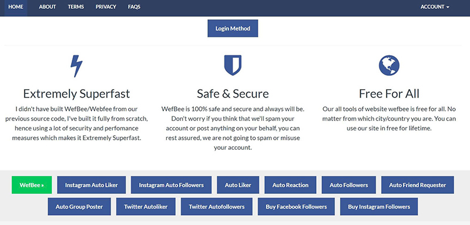Open the FAQS page
470x225 pixels.
pyautogui.click(x=134, y=7)
